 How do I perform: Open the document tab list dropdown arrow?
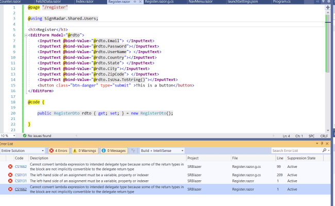pos(323,1)
